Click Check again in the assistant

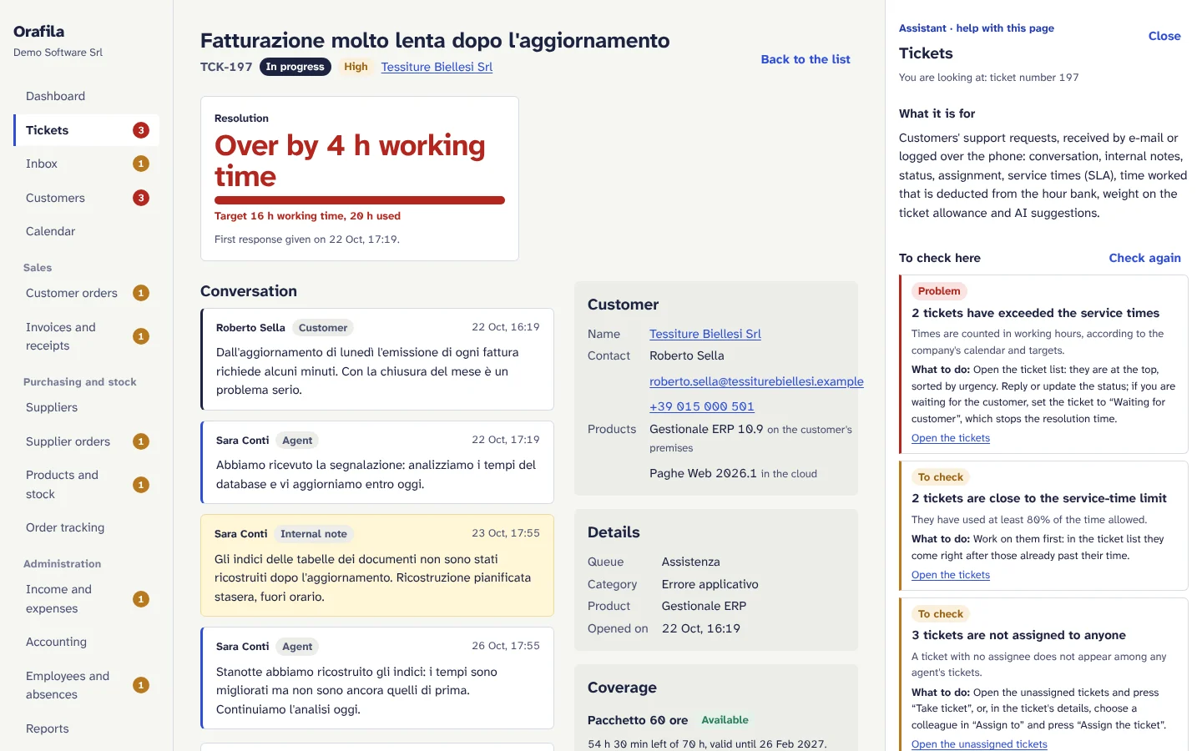[x=1144, y=258]
